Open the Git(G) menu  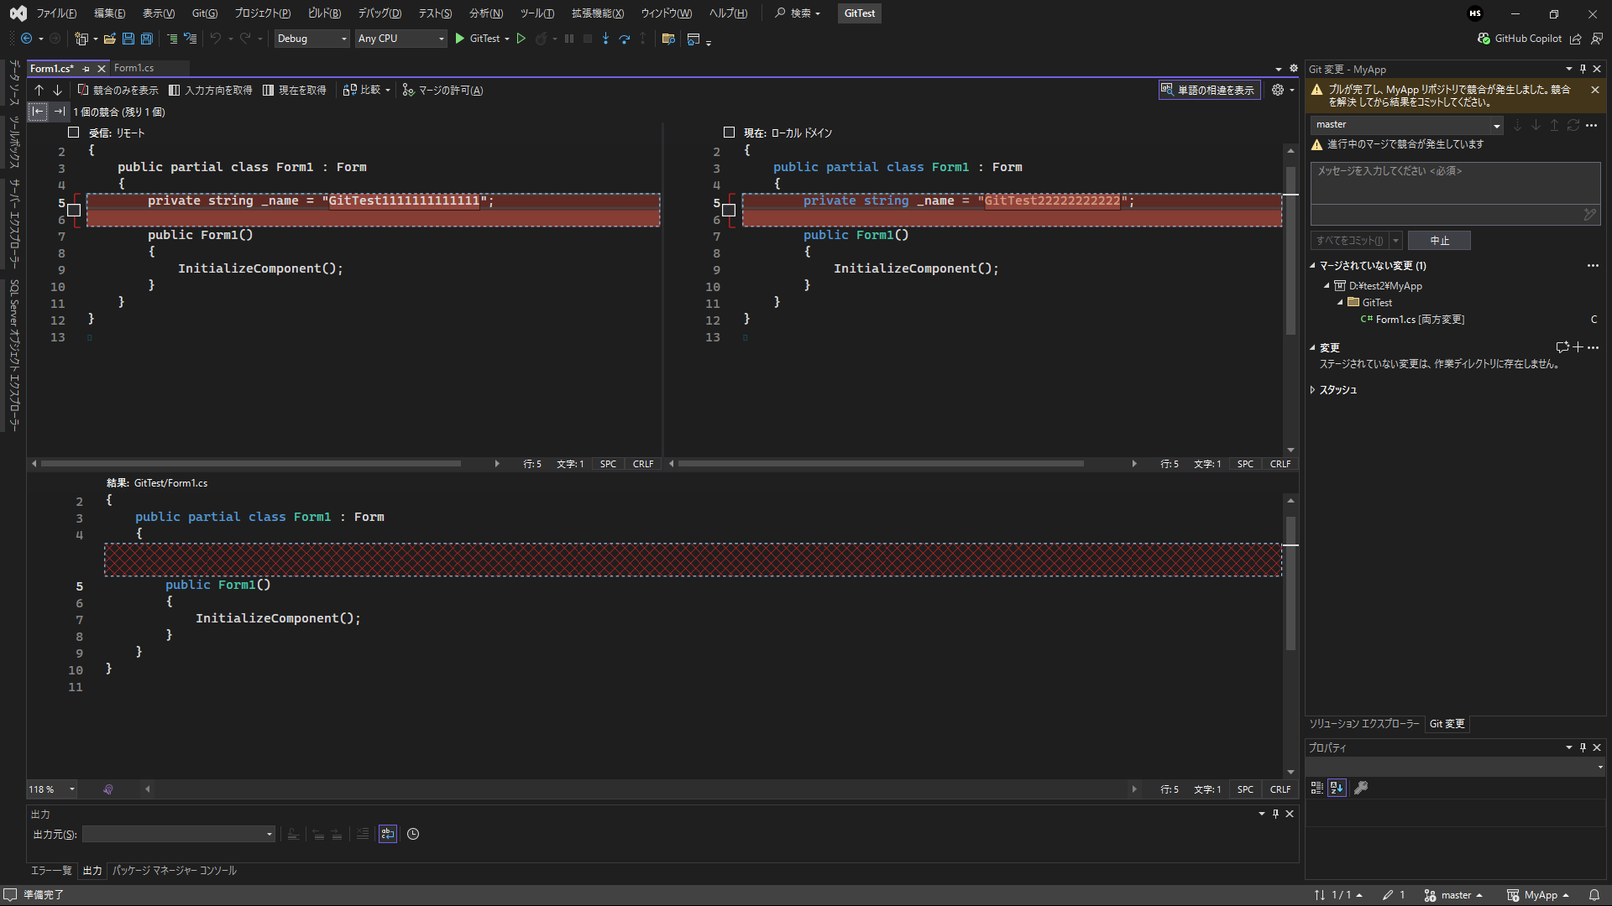tap(204, 13)
